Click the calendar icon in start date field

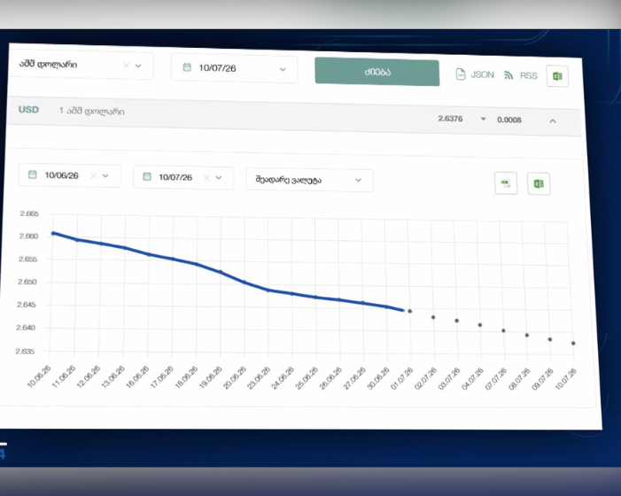point(33,174)
